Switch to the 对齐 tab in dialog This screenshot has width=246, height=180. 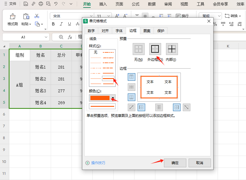click(x=105, y=31)
